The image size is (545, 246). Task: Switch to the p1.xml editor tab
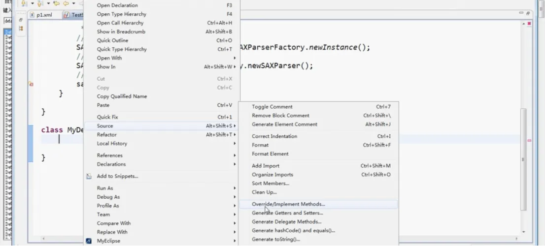41,15
